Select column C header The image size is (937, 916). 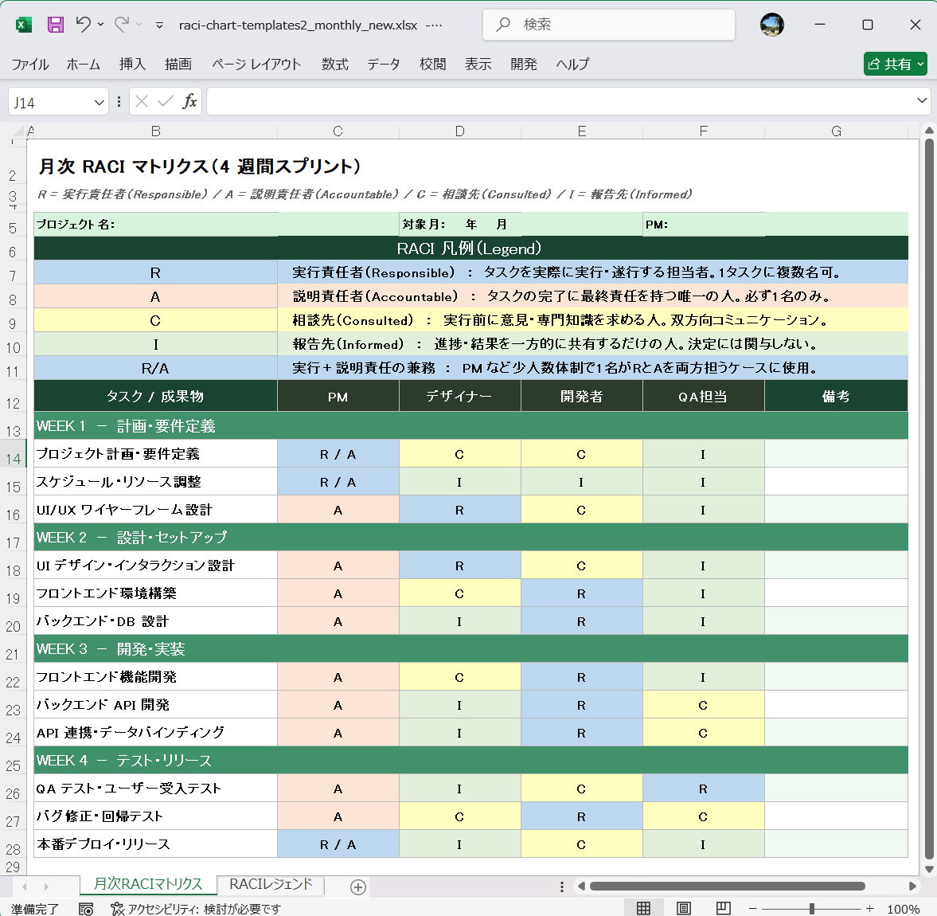[x=338, y=131]
